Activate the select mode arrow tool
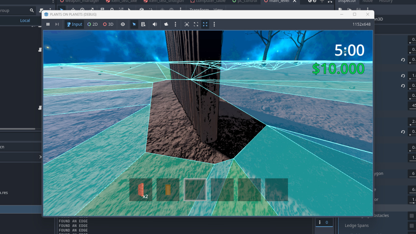Viewport: 416px width, 234px height. 134,24
